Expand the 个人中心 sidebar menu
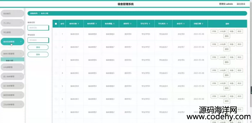Screen dimensions: 252x123 coord(12,23)
